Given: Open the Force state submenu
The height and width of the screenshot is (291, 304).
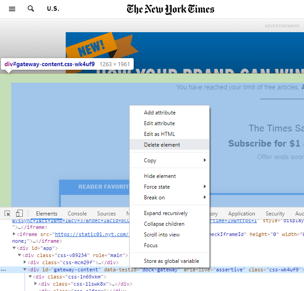Looking at the screenshot, I should 169,187.
